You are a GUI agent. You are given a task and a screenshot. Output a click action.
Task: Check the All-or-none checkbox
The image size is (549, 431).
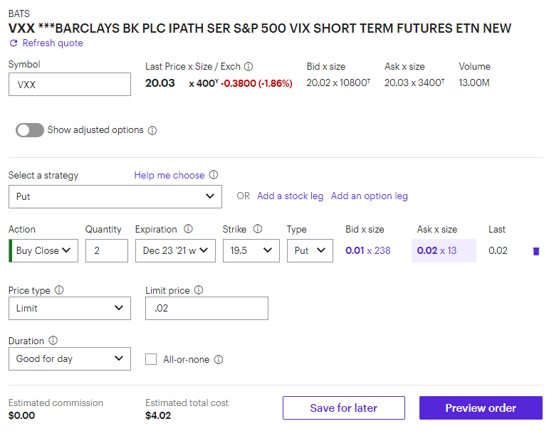(151, 359)
